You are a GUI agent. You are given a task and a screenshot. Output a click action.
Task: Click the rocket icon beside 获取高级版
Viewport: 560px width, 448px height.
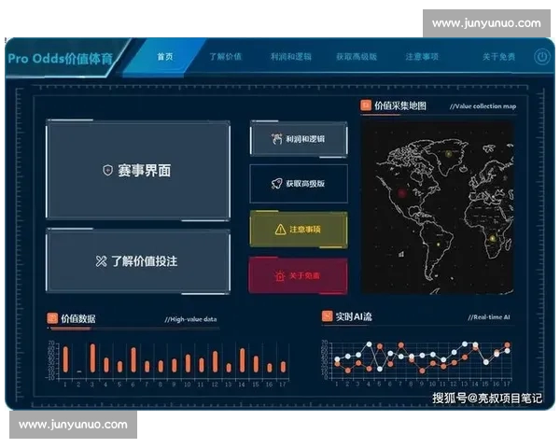(x=277, y=184)
